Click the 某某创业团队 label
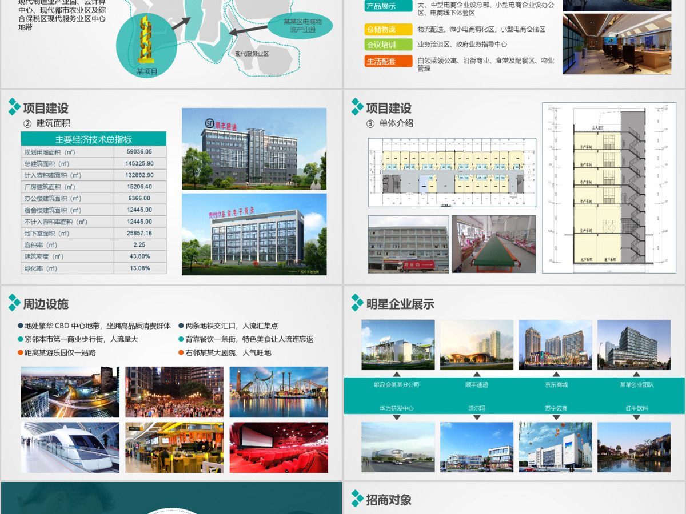 pos(636,384)
